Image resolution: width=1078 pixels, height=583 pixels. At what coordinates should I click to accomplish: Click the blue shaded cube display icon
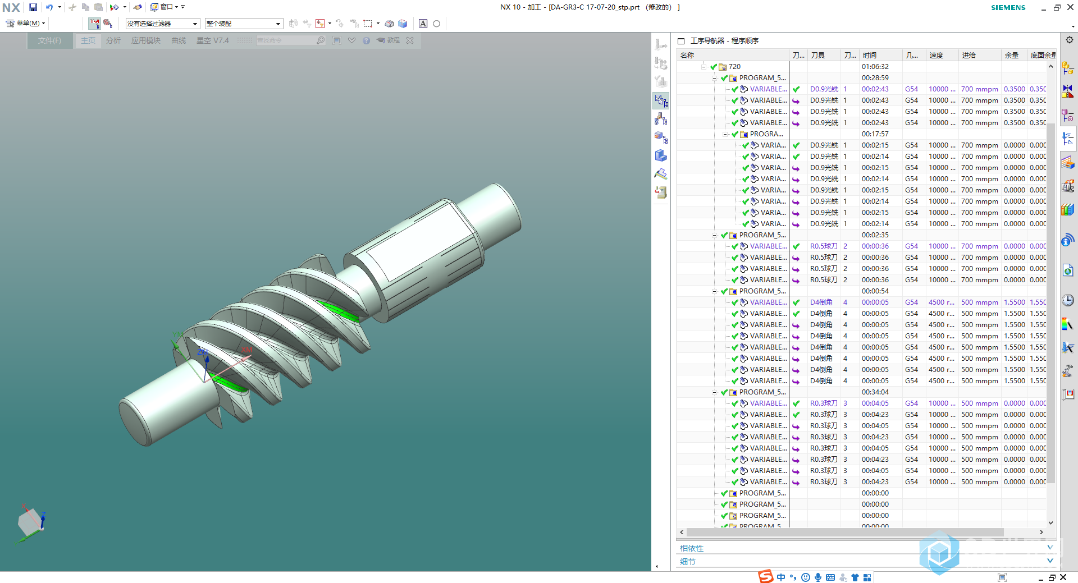click(403, 24)
